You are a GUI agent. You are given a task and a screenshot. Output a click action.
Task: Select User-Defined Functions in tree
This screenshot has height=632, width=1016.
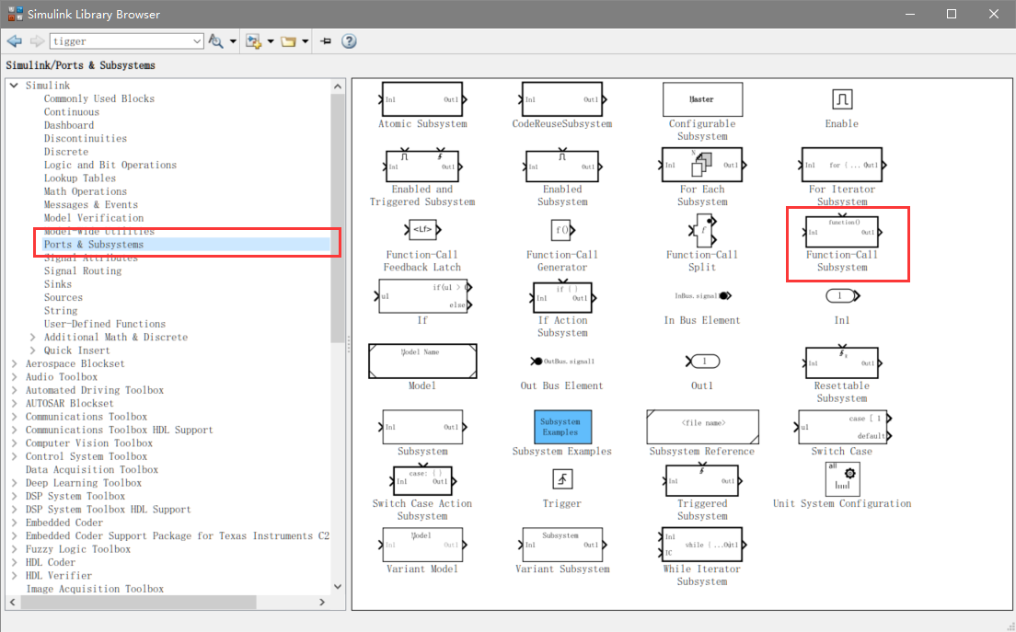tap(105, 324)
